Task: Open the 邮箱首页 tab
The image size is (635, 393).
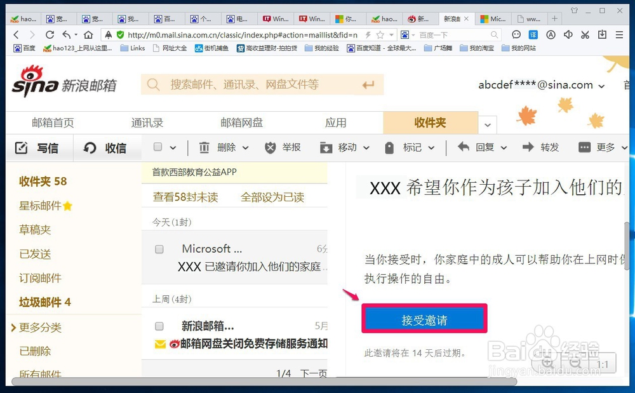Action: click(x=53, y=123)
